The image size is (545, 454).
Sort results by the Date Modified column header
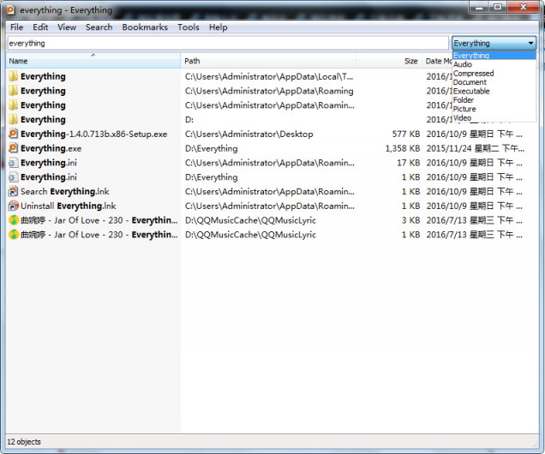pos(437,61)
